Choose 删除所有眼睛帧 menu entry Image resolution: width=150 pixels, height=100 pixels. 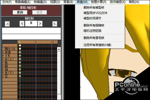[x=94, y=25]
